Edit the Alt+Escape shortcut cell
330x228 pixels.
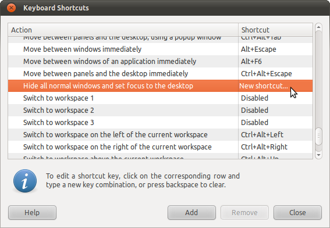click(x=275, y=49)
